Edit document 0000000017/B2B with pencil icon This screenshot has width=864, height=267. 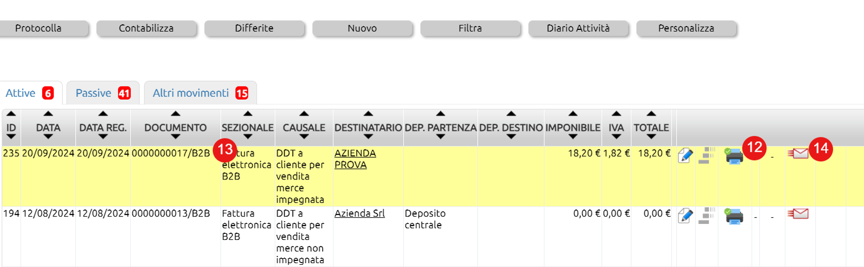coord(686,156)
